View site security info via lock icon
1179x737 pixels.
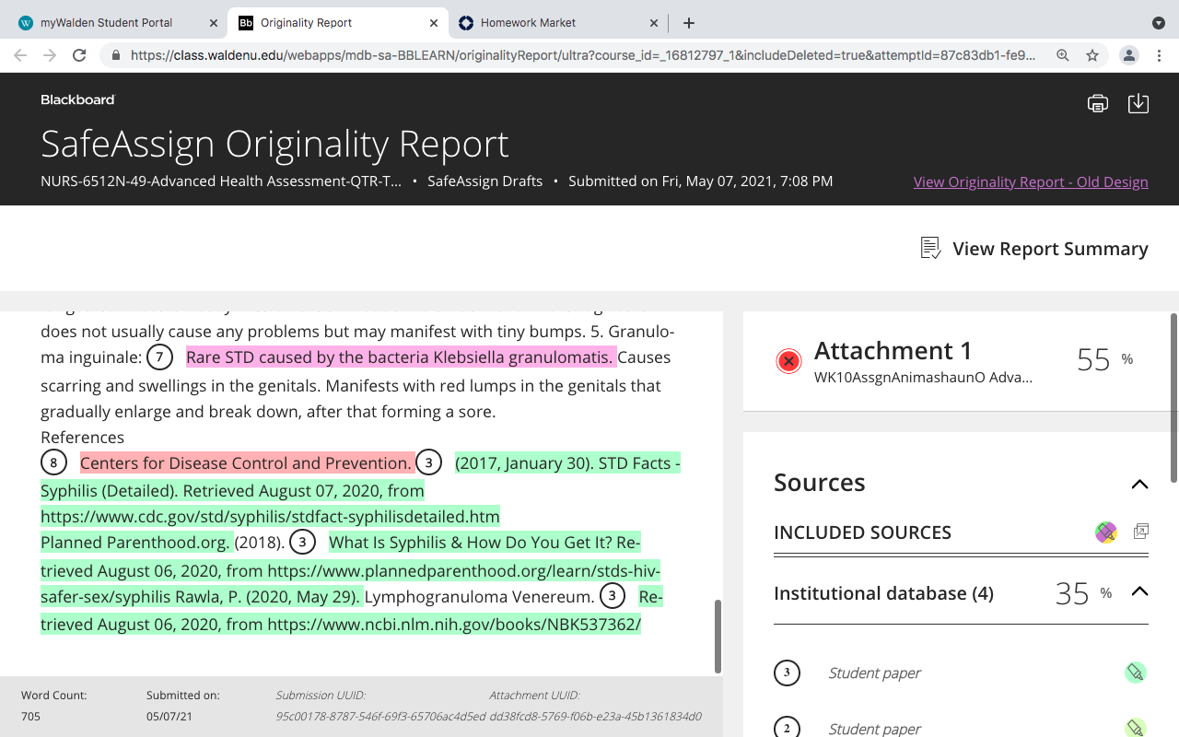click(x=115, y=55)
